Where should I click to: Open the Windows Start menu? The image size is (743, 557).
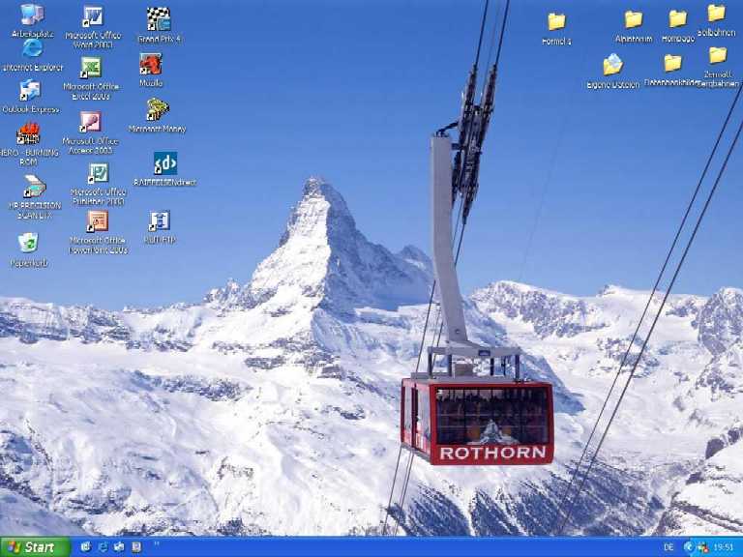coord(35,547)
